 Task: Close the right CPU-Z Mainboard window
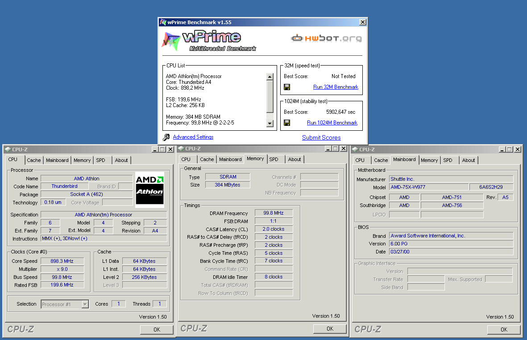[x=518, y=149]
